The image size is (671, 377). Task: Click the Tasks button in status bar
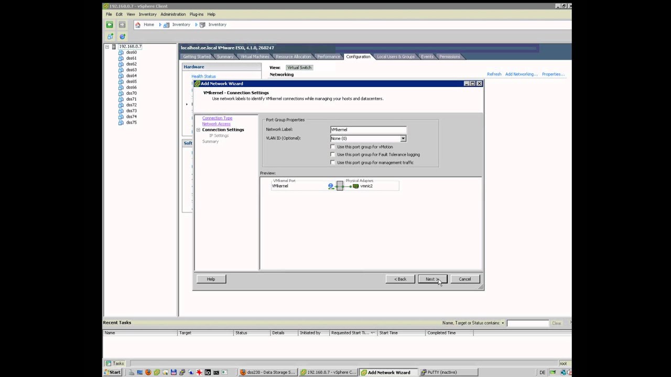coord(115,363)
